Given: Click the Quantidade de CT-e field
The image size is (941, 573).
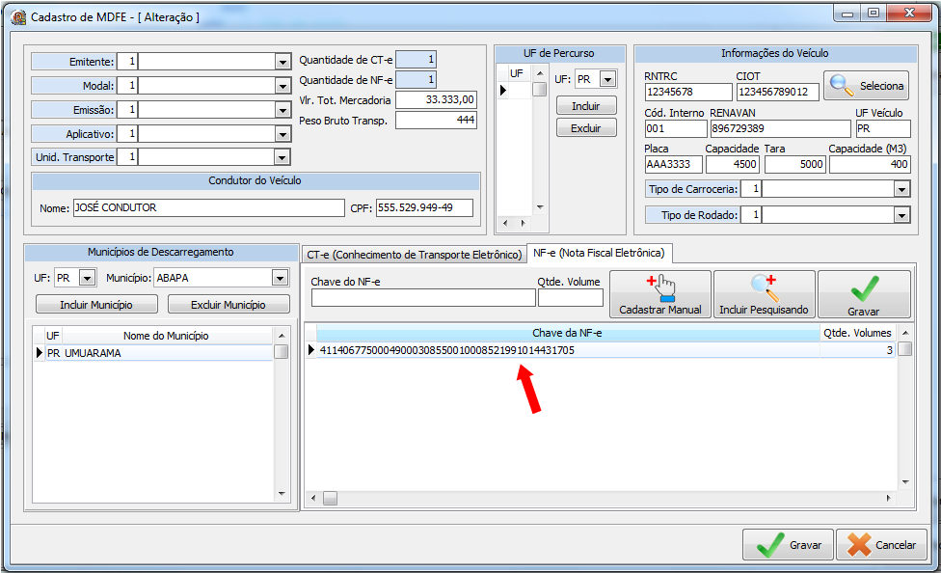Looking at the screenshot, I should coord(416,60).
